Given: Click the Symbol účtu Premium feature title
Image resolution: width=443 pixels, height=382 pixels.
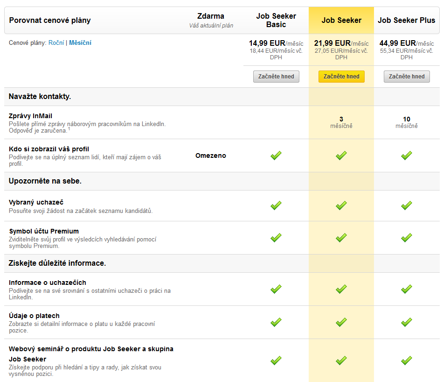Looking at the screenshot, I should tap(44, 231).
